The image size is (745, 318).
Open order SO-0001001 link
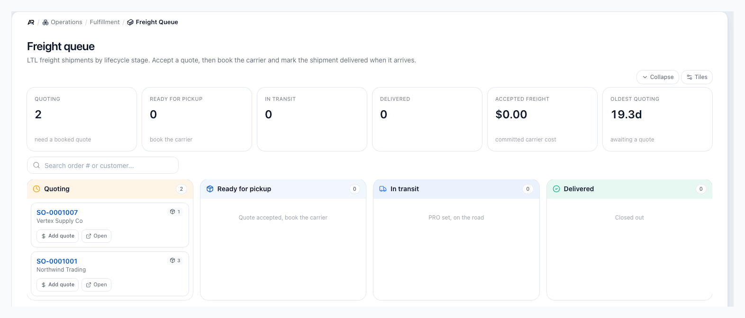(57, 261)
